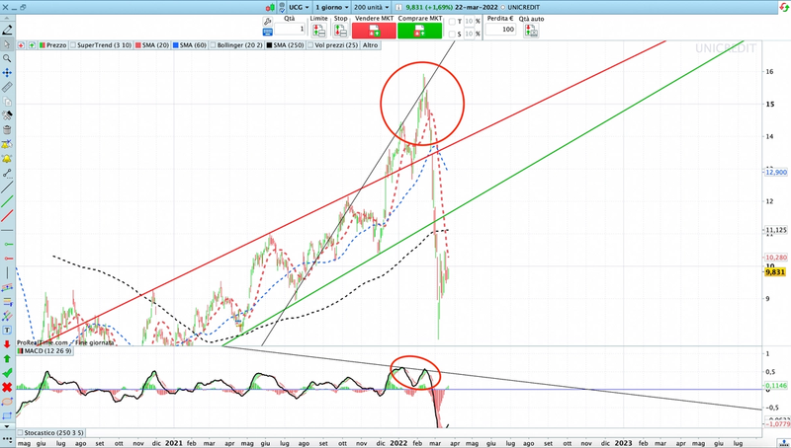Screen dimensions: 791x448
Task: Select the segment line drawing tool
Action: tap(7, 174)
